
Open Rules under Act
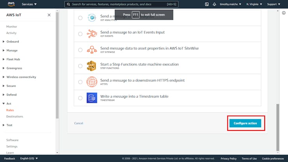(x=10, y=110)
